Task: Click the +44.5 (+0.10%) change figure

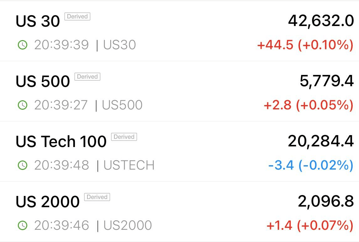Action: [x=305, y=45]
